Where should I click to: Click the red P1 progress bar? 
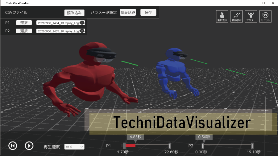pyautogui.click(x=130, y=146)
